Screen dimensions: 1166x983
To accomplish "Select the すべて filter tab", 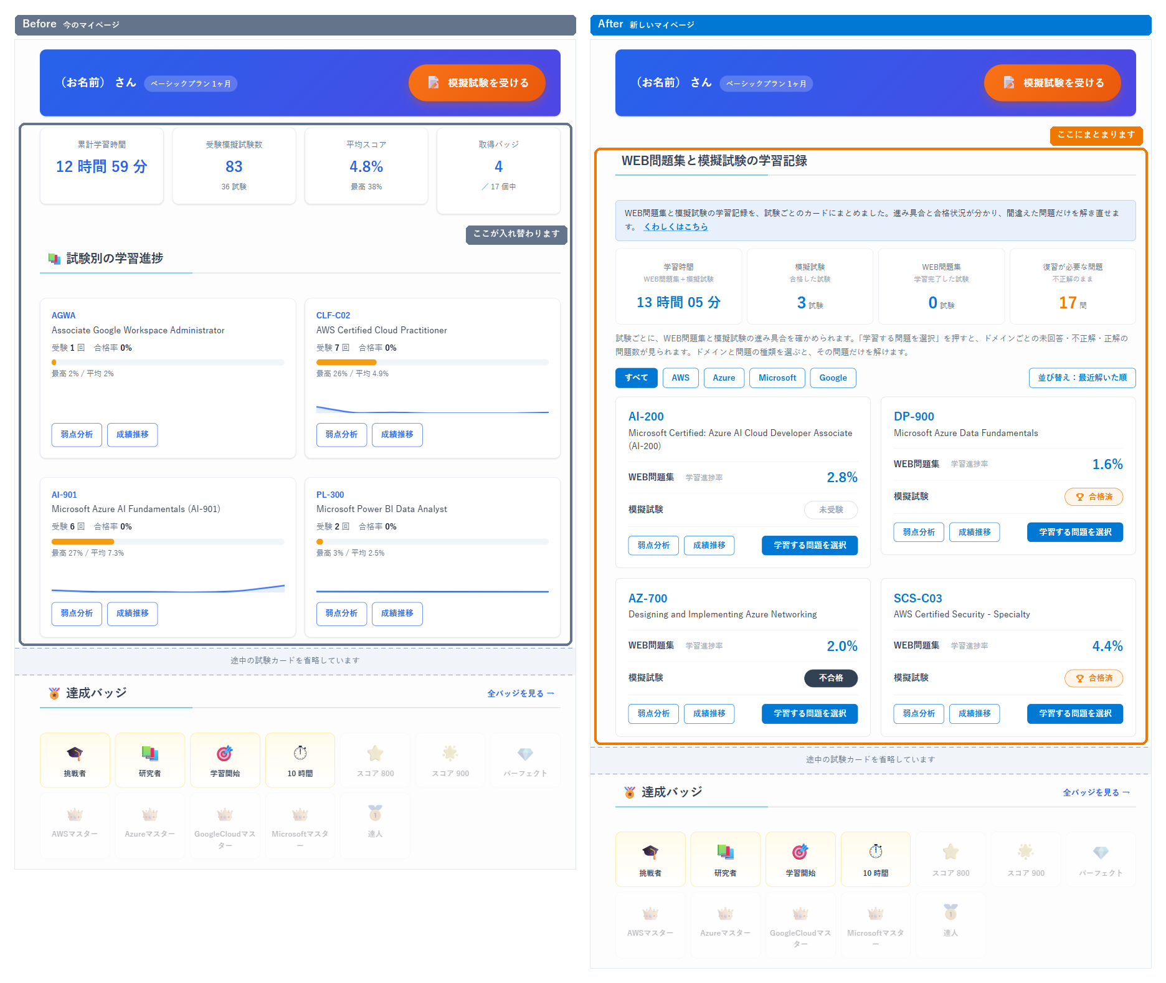I will (x=637, y=378).
